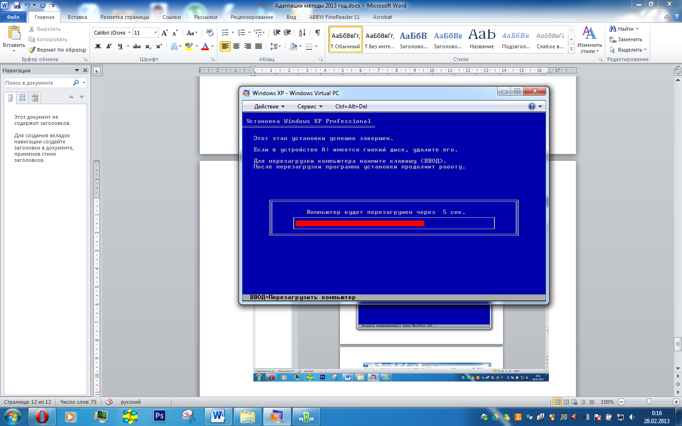Show headings browse tab in Navigation pane
Viewport: 682px width, 426px height.
(10, 98)
